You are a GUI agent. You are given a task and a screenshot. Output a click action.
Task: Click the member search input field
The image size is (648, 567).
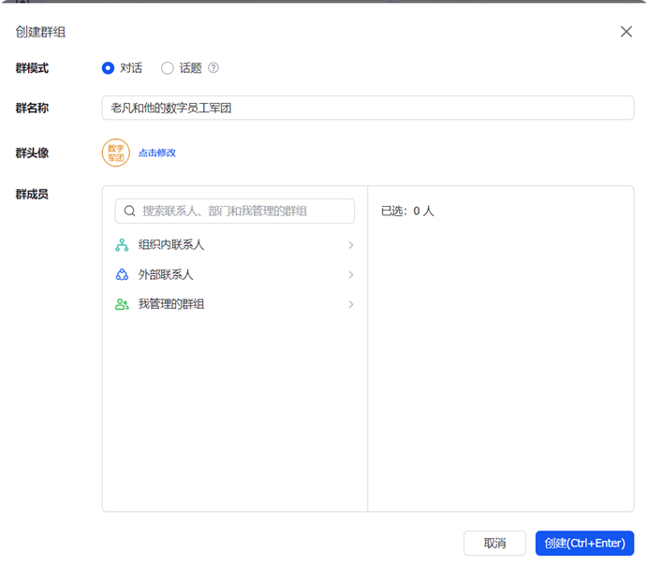[x=235, y=211]
